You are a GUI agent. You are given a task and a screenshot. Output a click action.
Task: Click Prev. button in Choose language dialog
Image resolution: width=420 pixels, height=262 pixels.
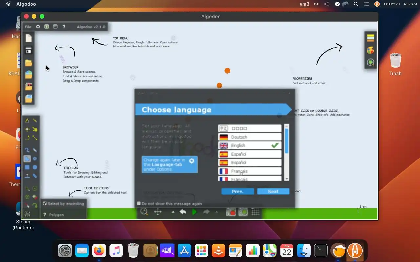[238, 191]
